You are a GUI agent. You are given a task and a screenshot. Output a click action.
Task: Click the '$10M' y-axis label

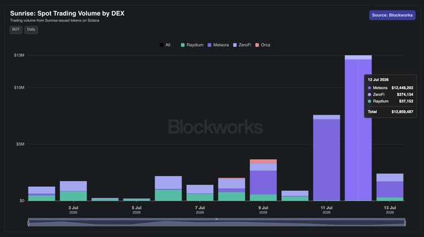pyautogui.click(x=19, y=88)
